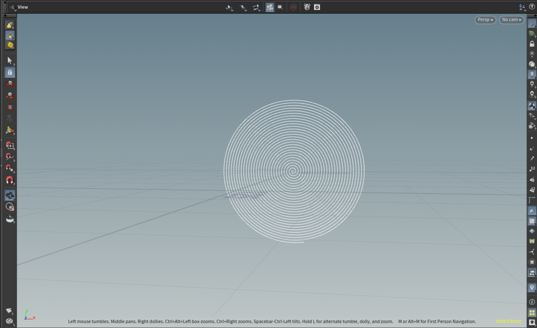Toggle construction plane display icon
537x328 pixels.
pyautogui.click(x=532, y=24)
